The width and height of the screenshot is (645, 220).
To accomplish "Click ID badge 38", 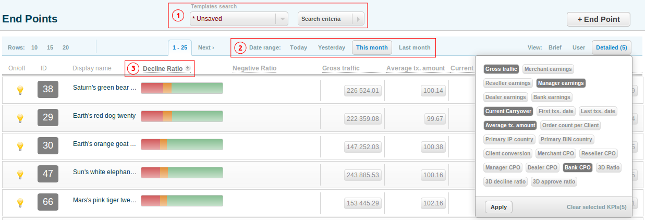I will click(x=48, y=90).
